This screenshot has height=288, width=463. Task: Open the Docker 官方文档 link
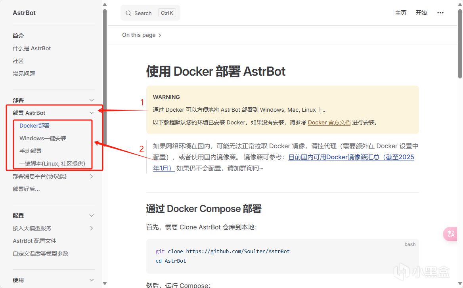pos(329,122)
